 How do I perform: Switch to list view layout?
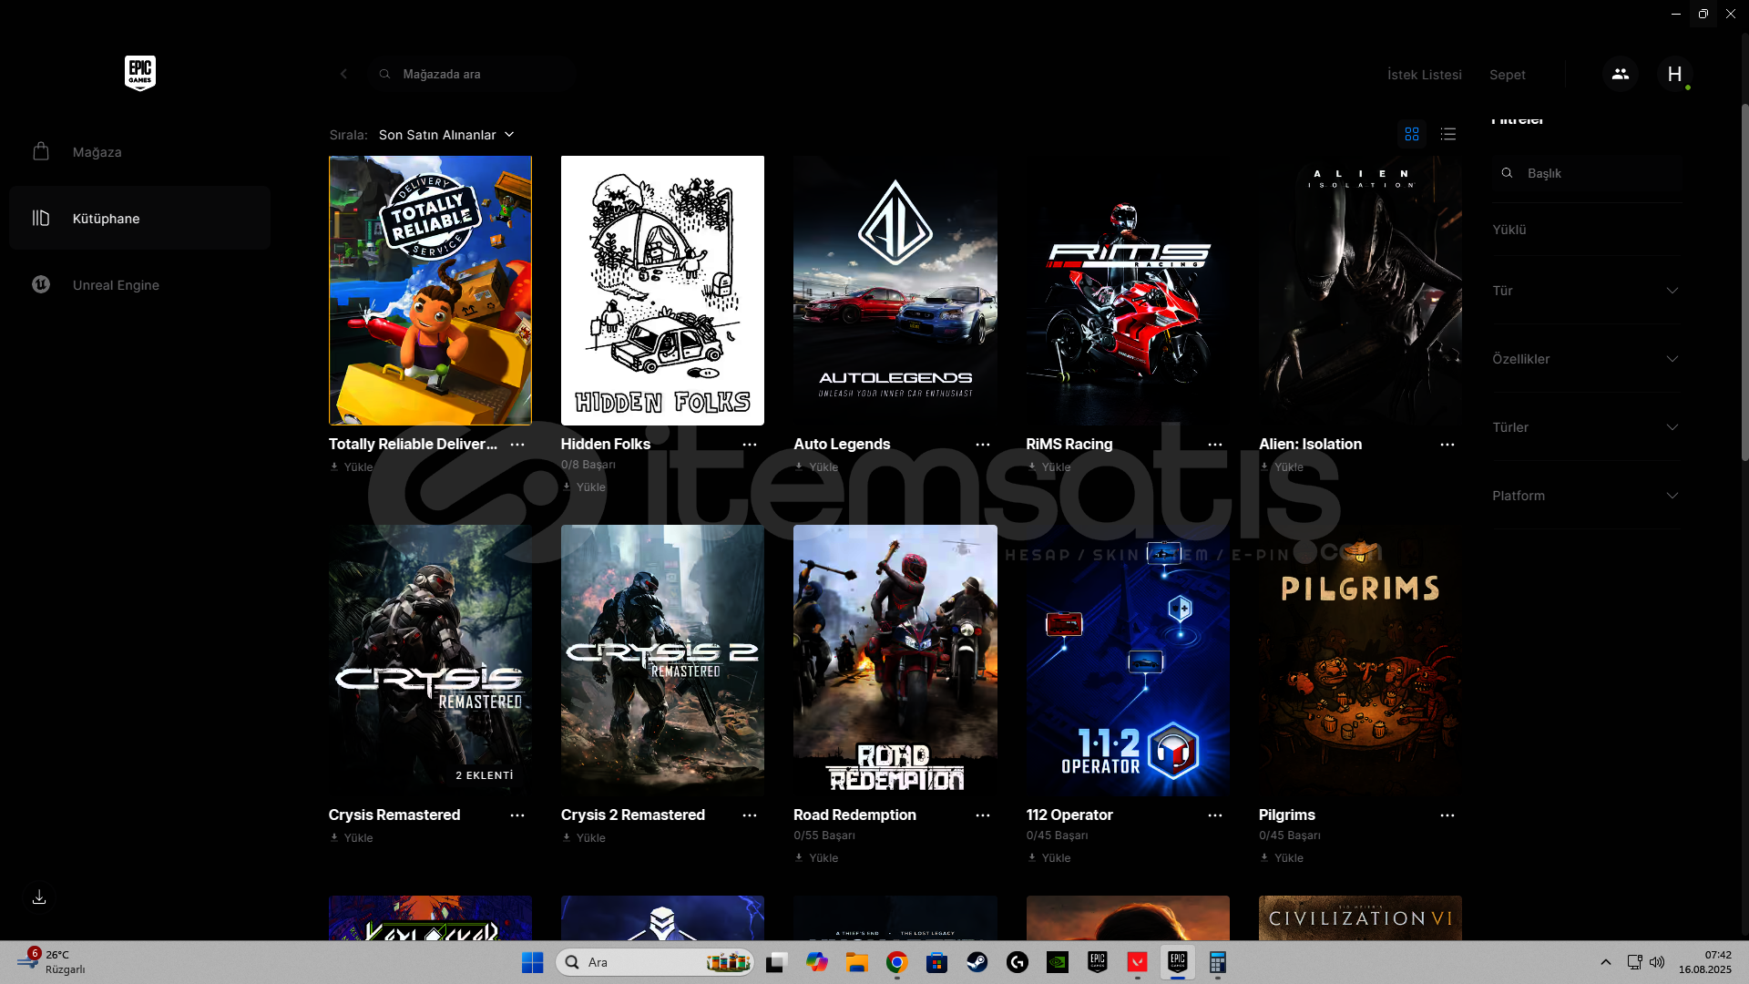(1448, 134)
